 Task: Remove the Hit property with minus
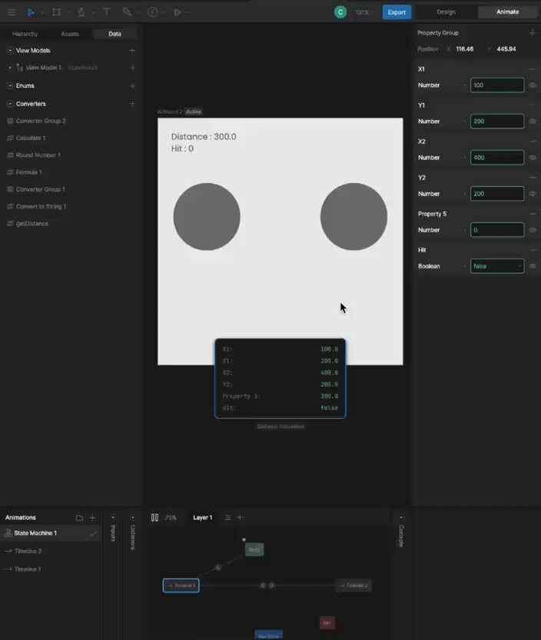click(532, 250)
